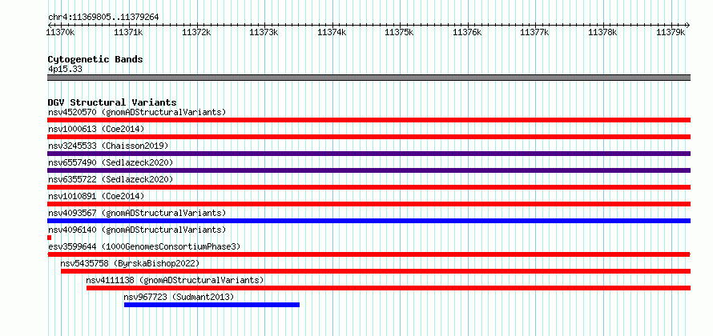Click the 11378k ruler tick label
Viewport: 713px width, 336px height.
[602, 32]
